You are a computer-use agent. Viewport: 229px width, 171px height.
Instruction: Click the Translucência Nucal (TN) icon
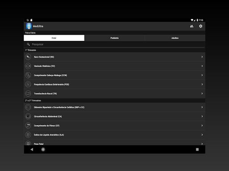click(28, 94)
